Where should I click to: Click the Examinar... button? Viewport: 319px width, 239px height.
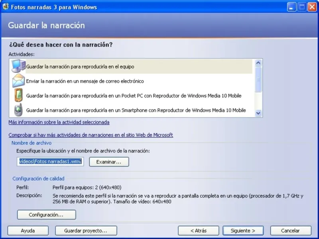tap(109, 162)
